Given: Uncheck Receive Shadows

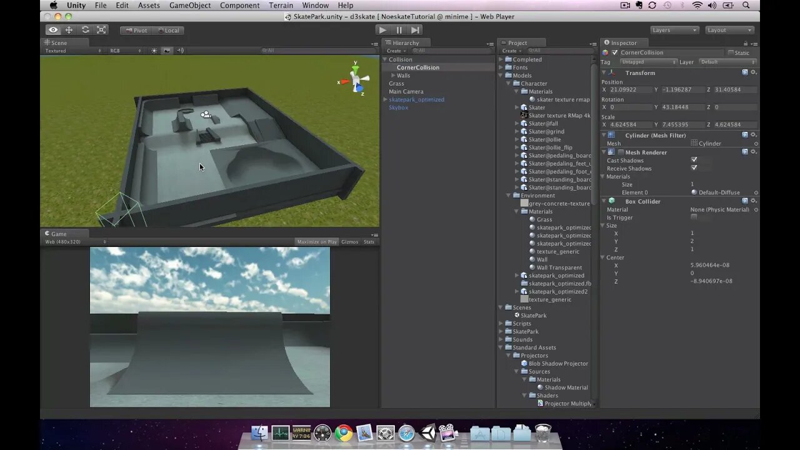Looking at the screenshot, I should [x=694, y=168].
